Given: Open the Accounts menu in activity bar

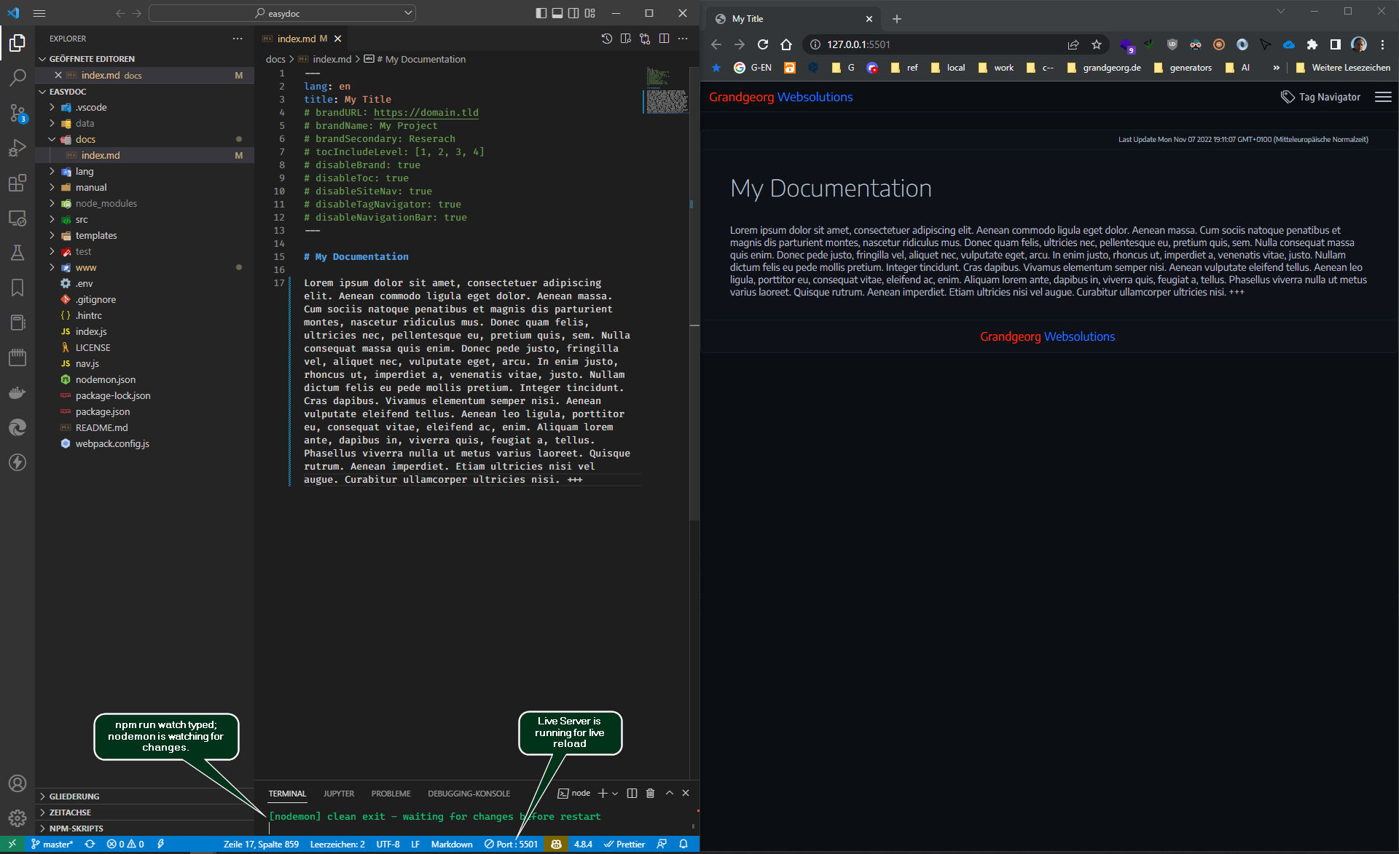Looking at the screenshot, I should [x=17, y=783].
